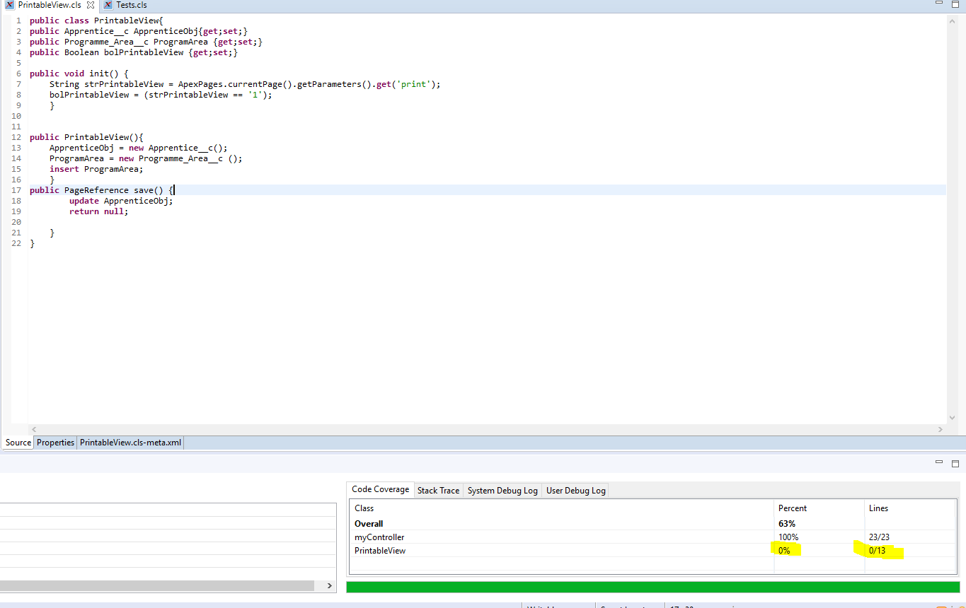Open the User Debug Log tab
Screen dimensions: 966x608
pos(575,490)
